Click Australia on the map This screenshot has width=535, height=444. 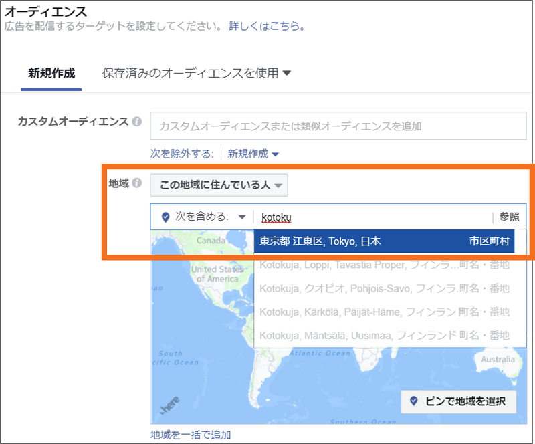(498, 359)
